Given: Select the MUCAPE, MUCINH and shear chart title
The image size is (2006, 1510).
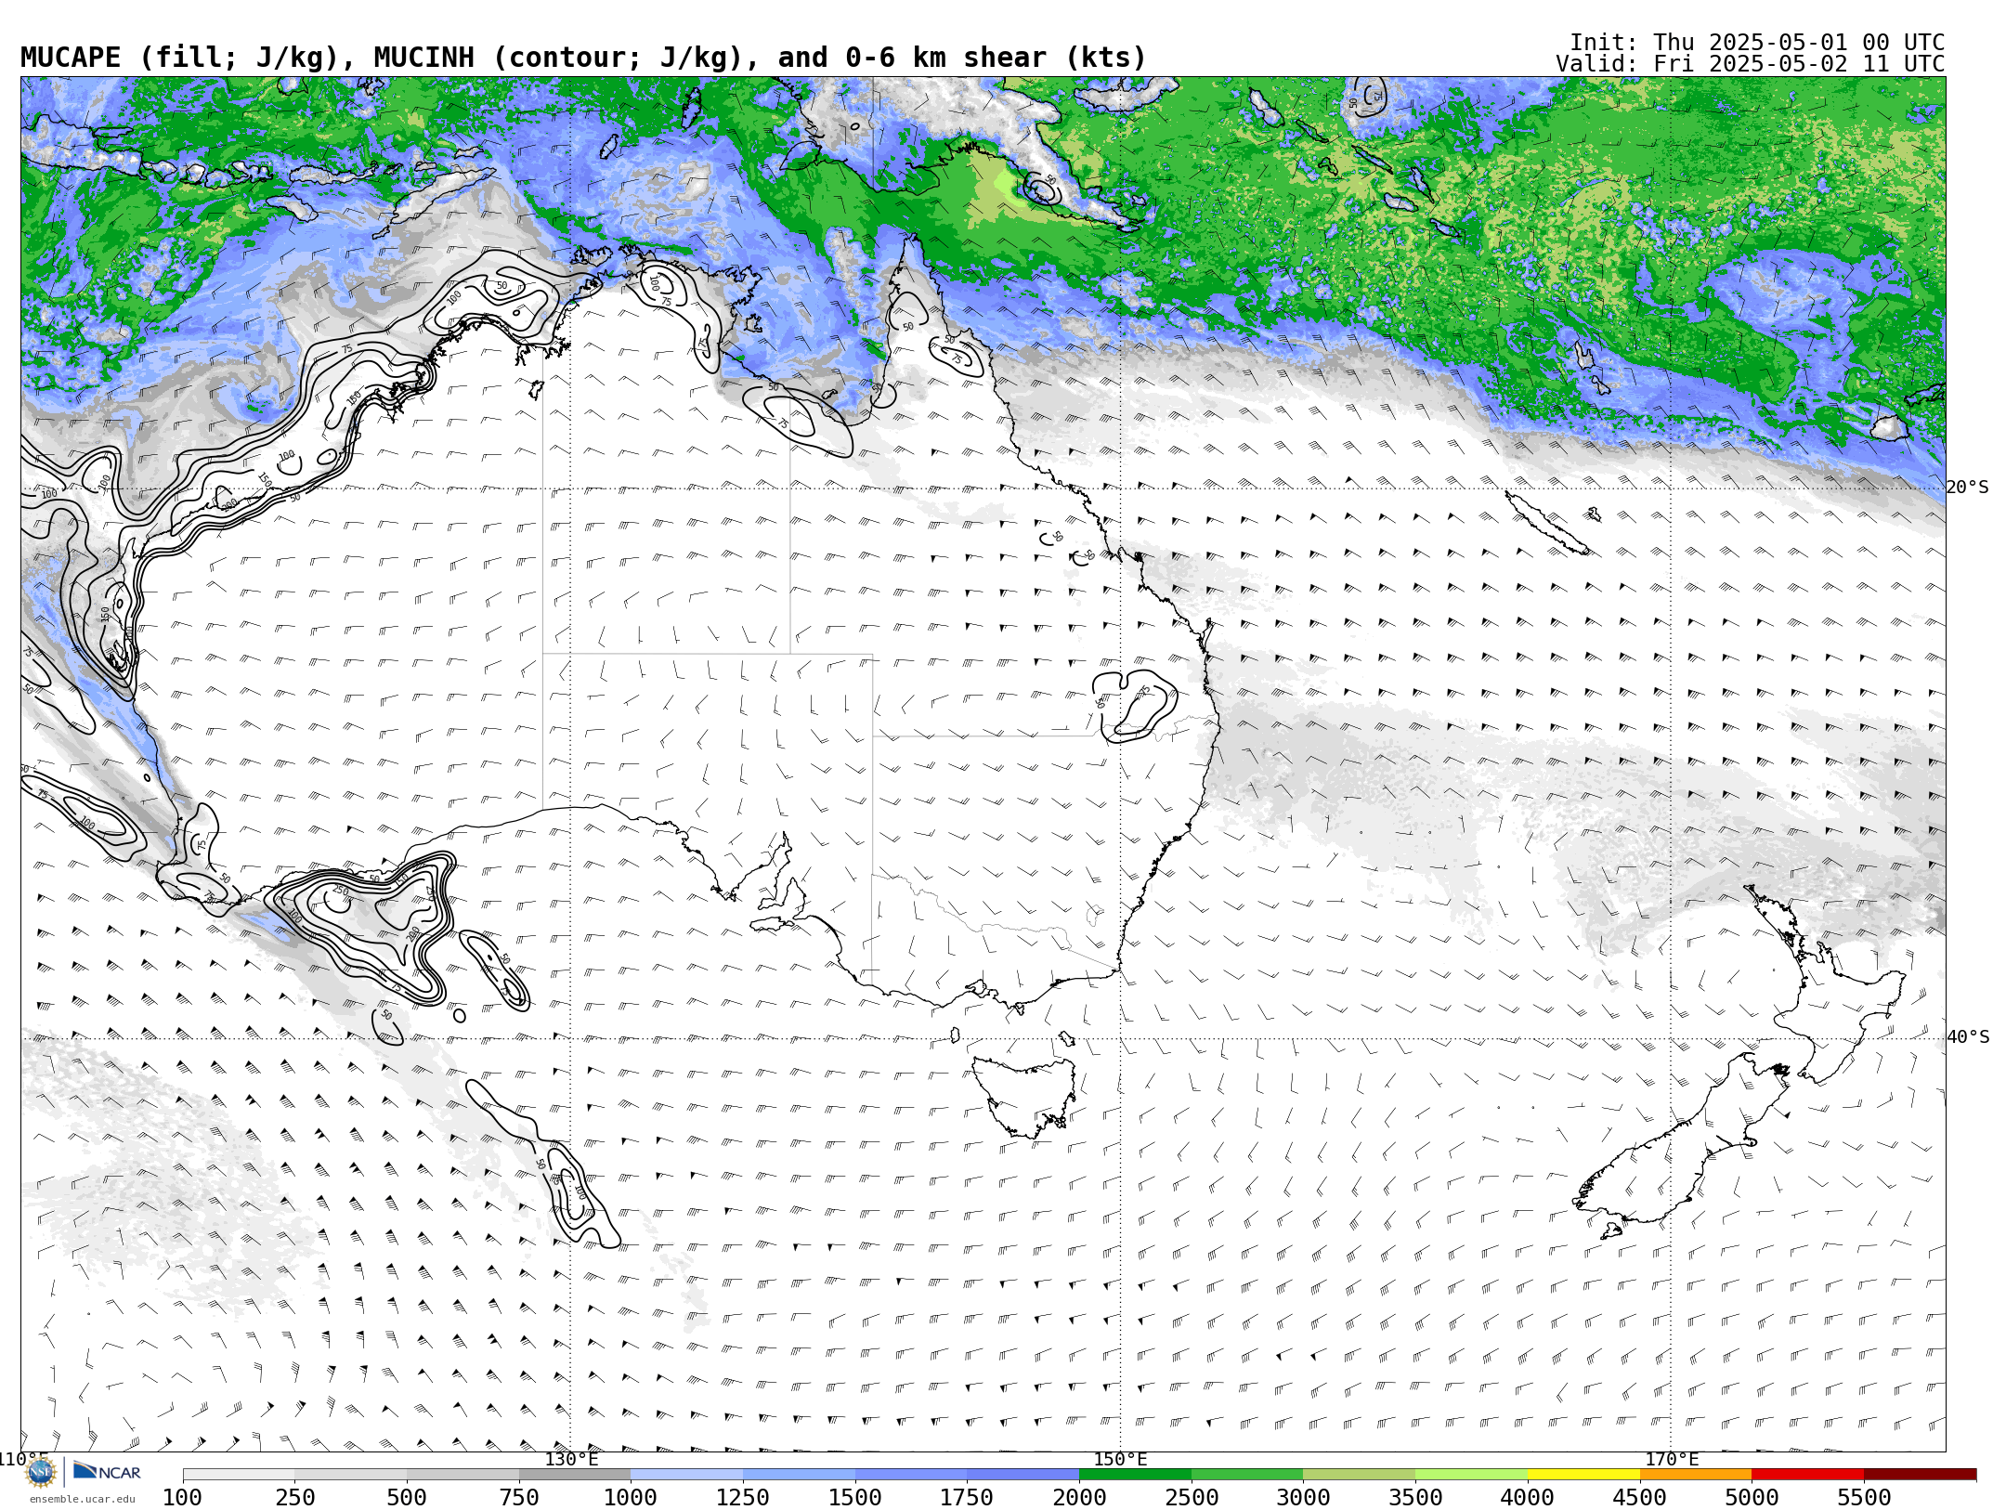Looking at the screenshot, I should point(583,58).
